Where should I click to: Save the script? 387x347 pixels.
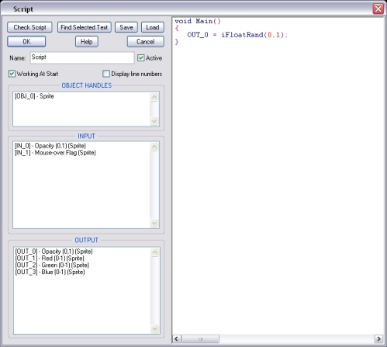pyautogui.click(x=126, y=27)
